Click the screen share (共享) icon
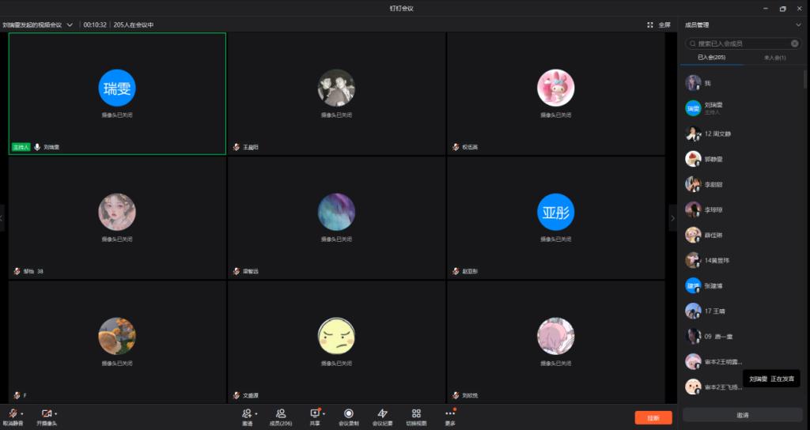810x430 pixels. click(x=315, y=413)
